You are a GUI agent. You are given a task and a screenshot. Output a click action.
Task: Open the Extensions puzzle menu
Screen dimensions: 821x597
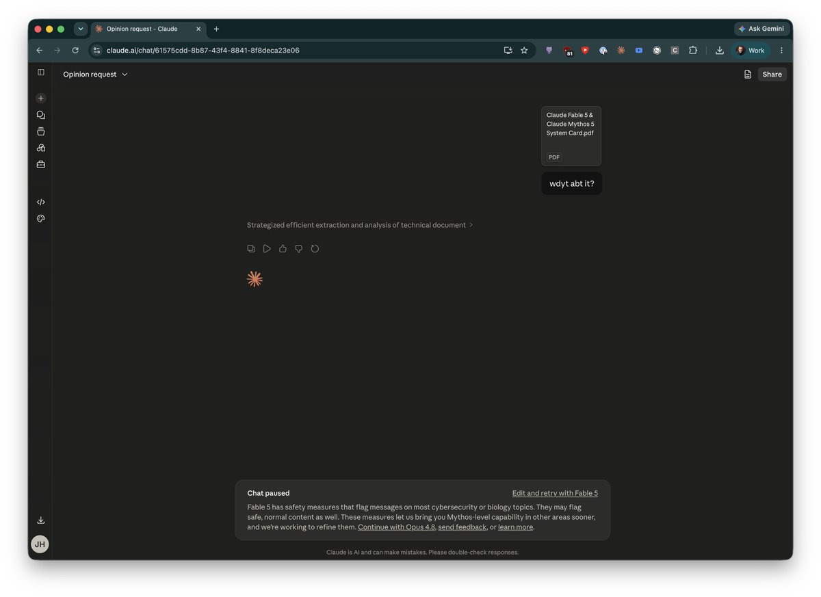coord(692,51)
